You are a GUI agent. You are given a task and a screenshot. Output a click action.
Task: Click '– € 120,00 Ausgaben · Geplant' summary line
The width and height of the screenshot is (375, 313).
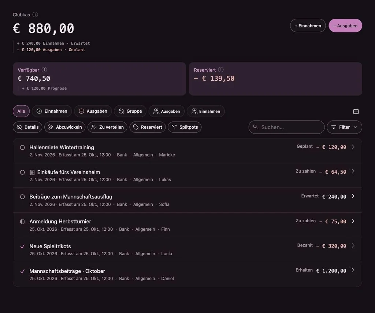click(x=51, y=50)
